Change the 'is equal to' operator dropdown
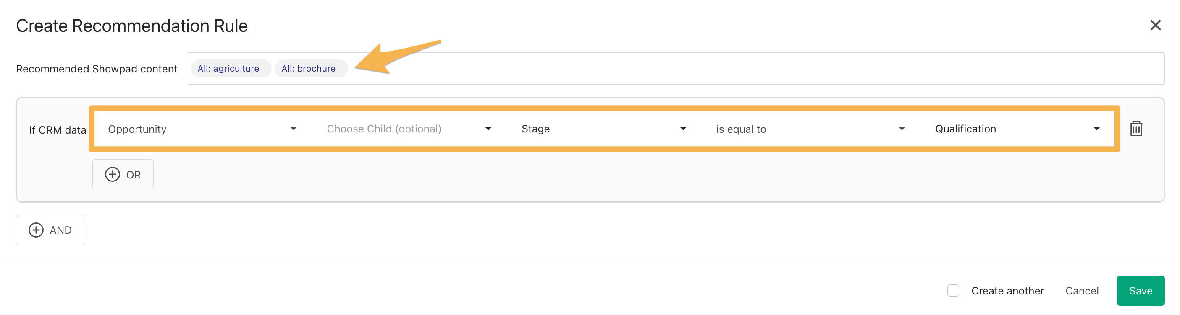Image resolution: width=1180 pixels, height=315 pixels. click(809, 129)
